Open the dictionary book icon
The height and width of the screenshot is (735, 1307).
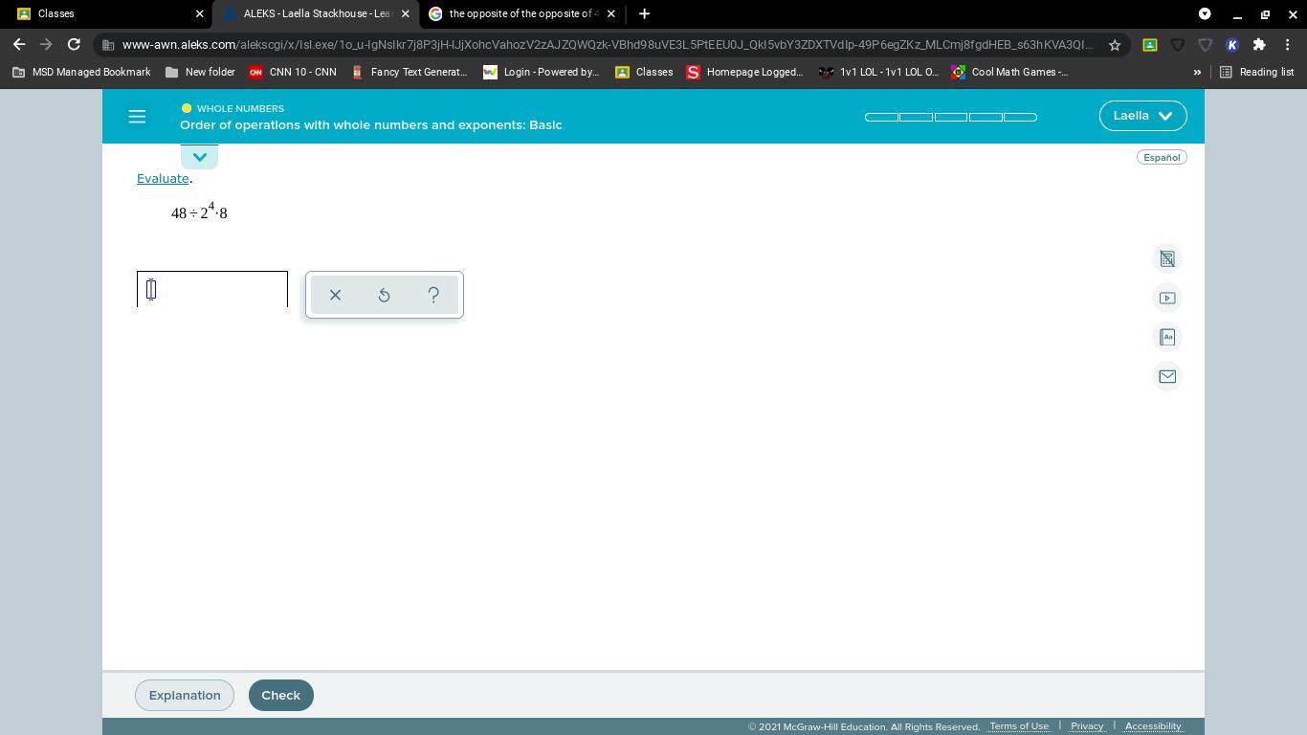click(1167, 337)
